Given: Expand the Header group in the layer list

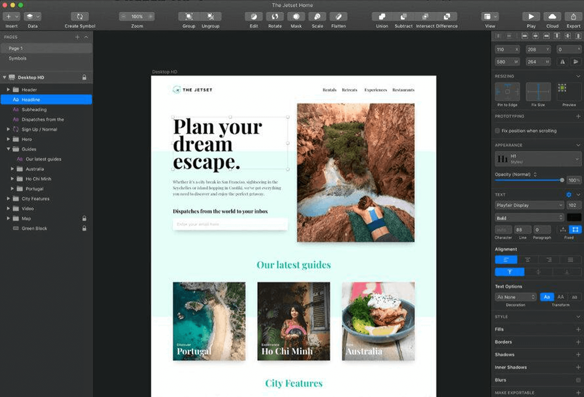Looking at the screenshot, I should (x=8, y=90).
